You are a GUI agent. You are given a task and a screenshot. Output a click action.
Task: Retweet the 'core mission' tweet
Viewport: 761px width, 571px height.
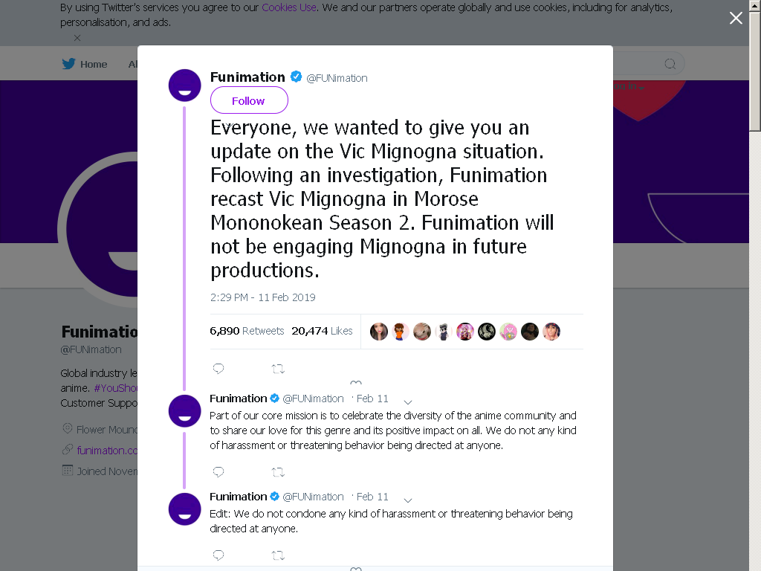coord(278,472)
